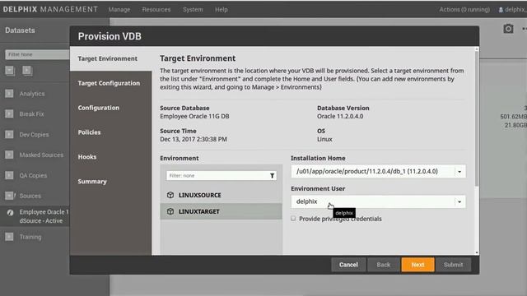Viewport: 527px width, 296px height.
Task: Expand the Break Fix group
Action: point(9,114)
